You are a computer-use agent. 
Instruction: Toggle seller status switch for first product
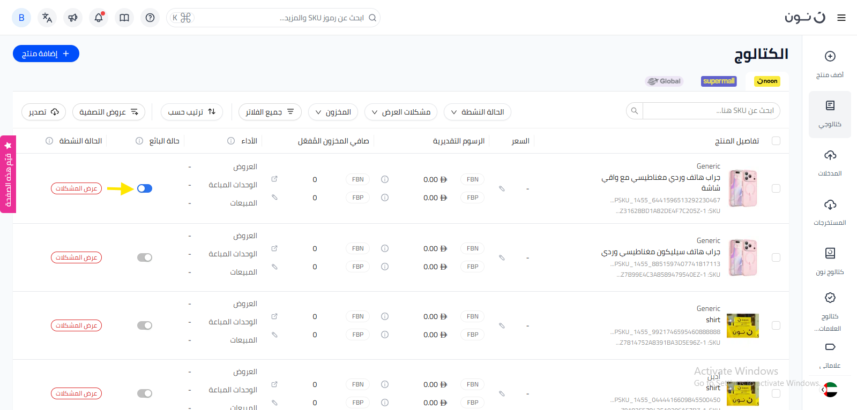[x=145, y=188]
